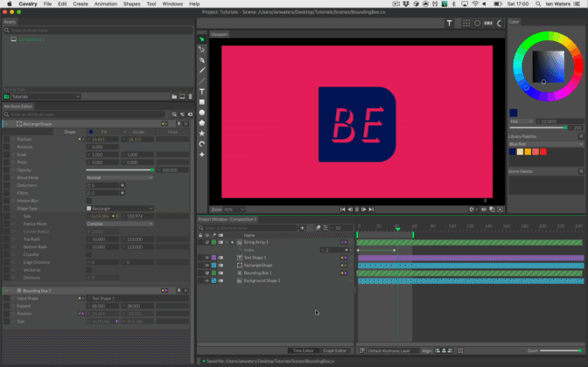Image resolution: width=588 pixels, height=367 pixels.
Task: Click the Time Editor button
Action: point(303,350)
